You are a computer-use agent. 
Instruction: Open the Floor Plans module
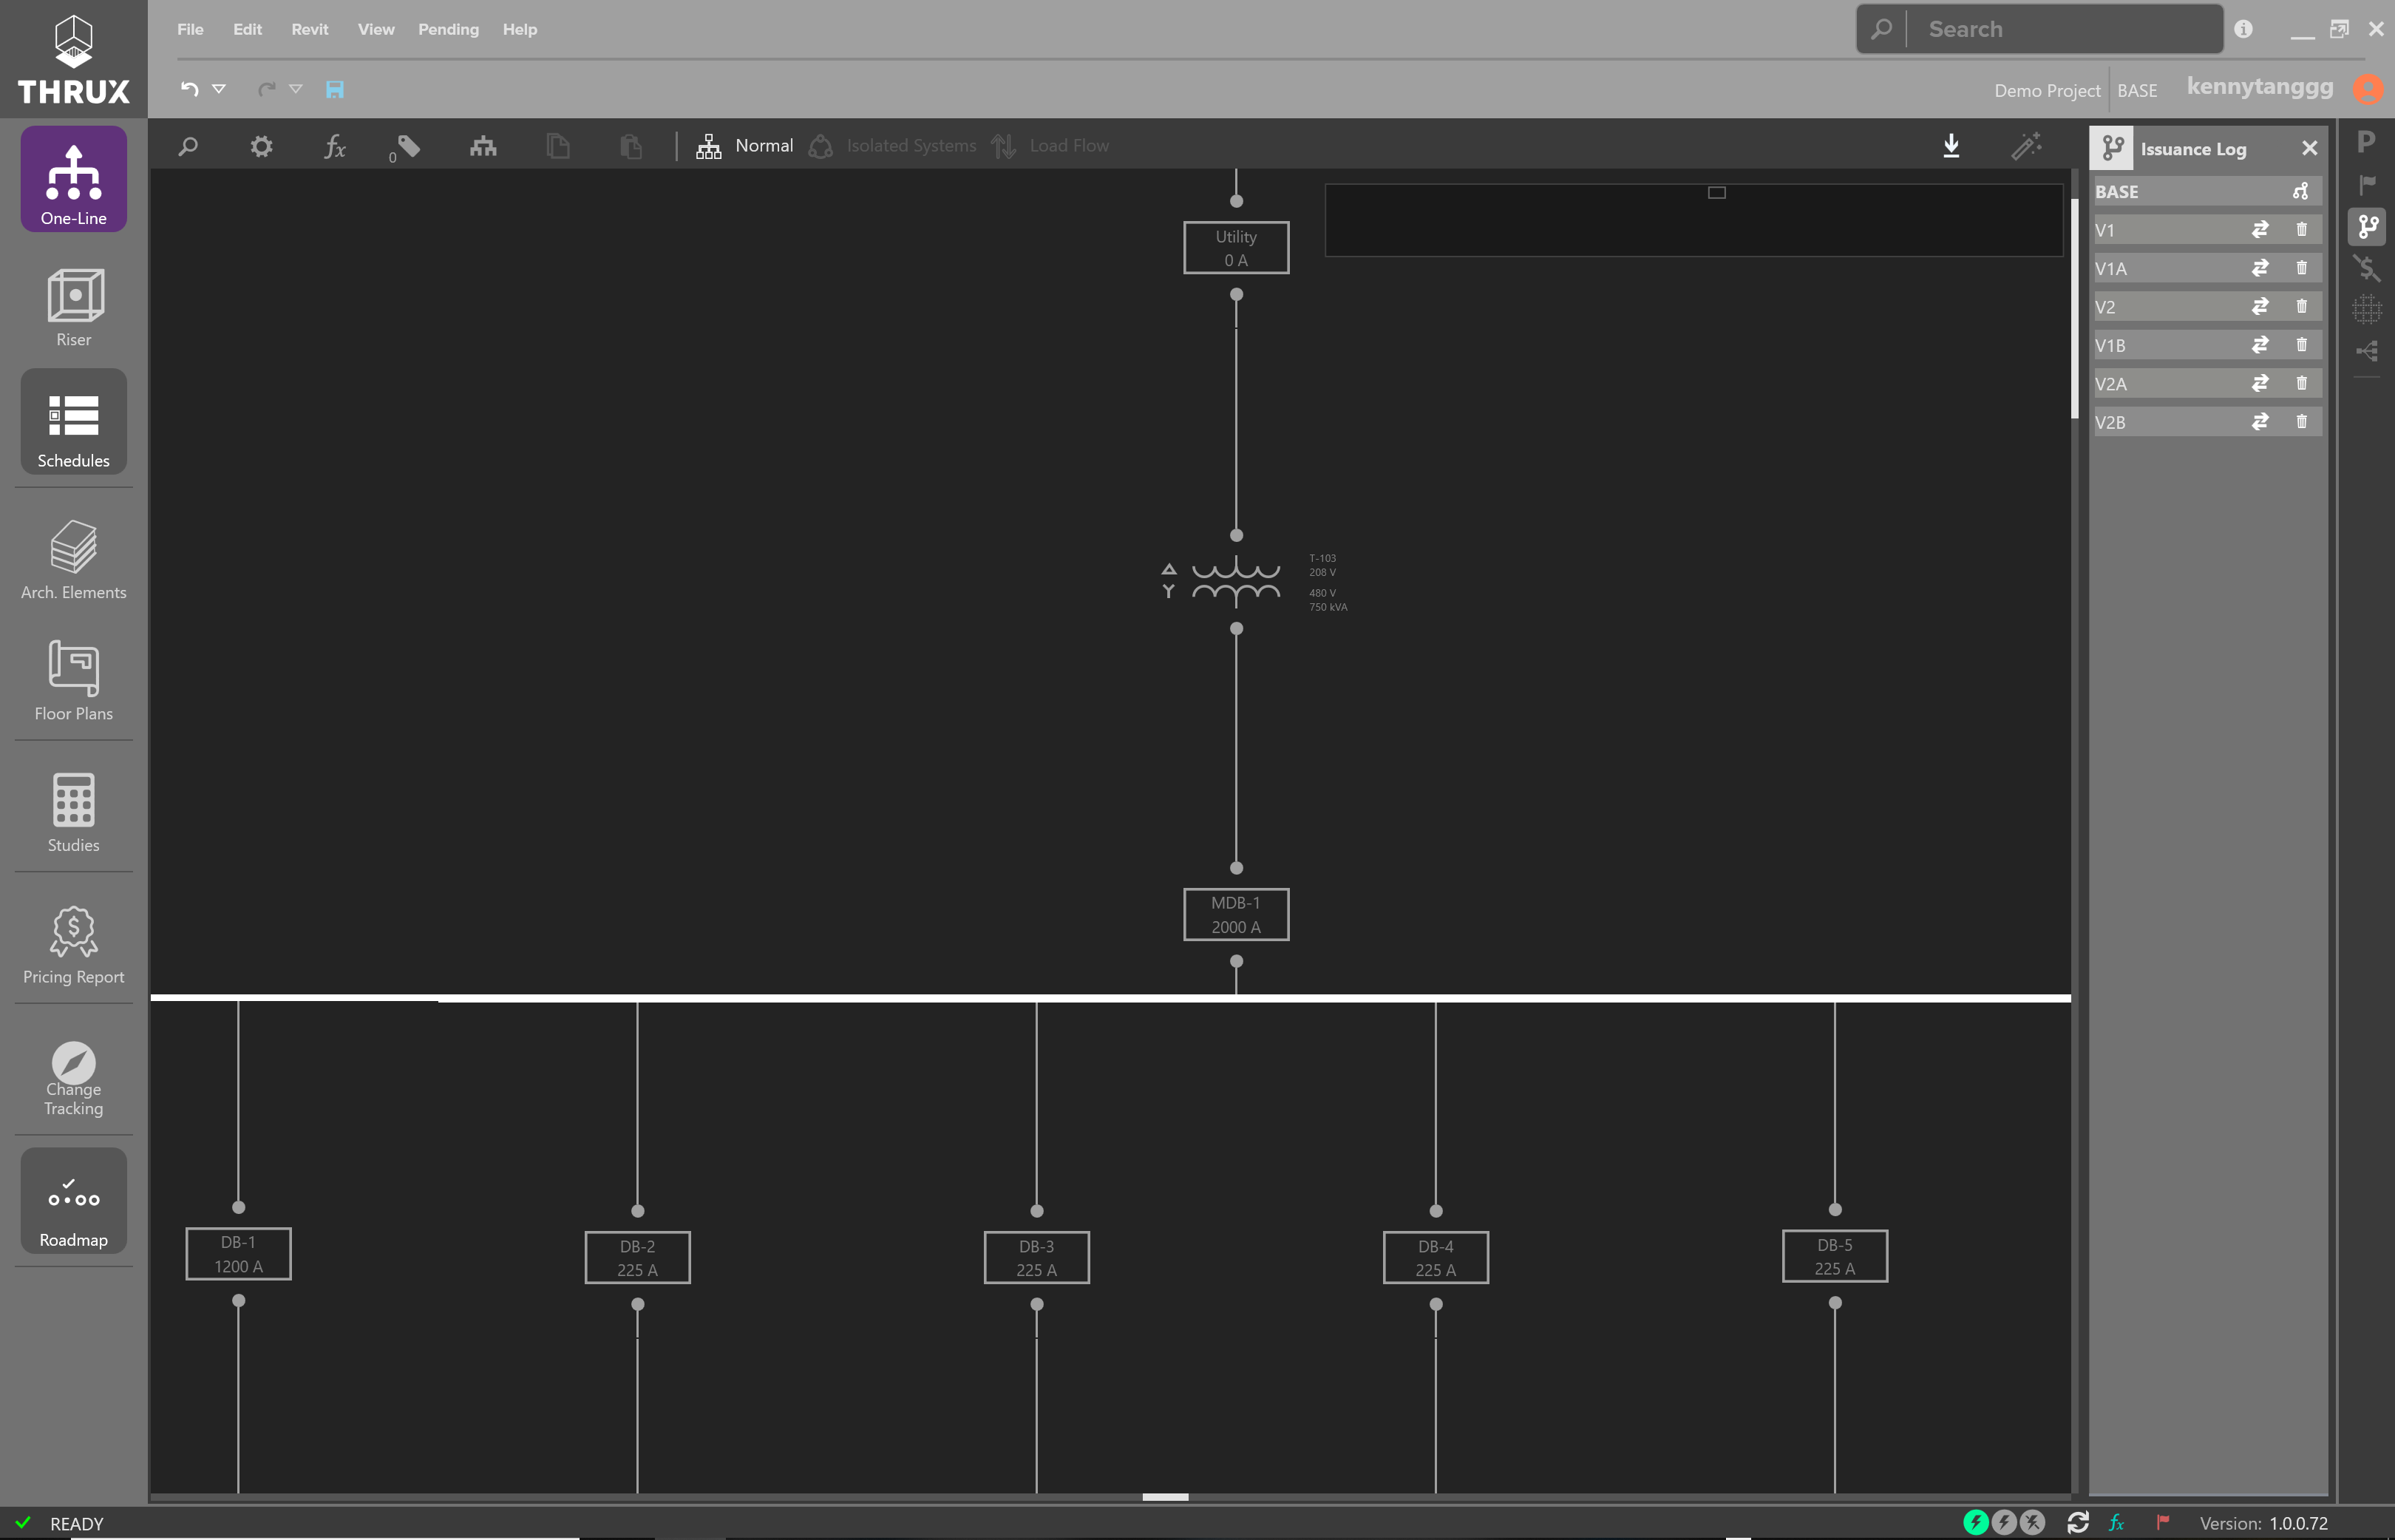[73, 680]
